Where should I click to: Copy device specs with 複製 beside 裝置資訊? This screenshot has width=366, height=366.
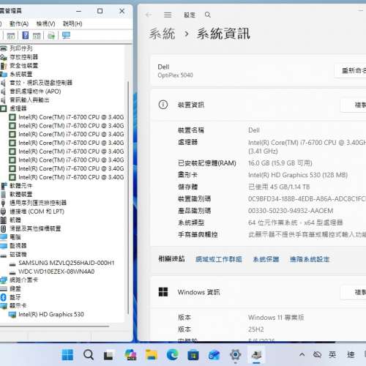354,105
